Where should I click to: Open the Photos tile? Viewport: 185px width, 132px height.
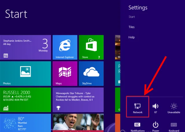click(25, 73)
